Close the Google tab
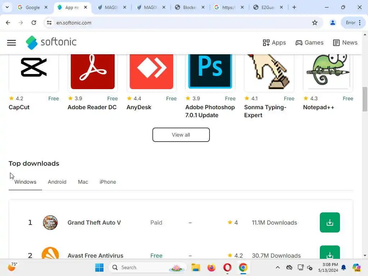The image size is (368, 276). pyautogui.click(x=46, y=7)
